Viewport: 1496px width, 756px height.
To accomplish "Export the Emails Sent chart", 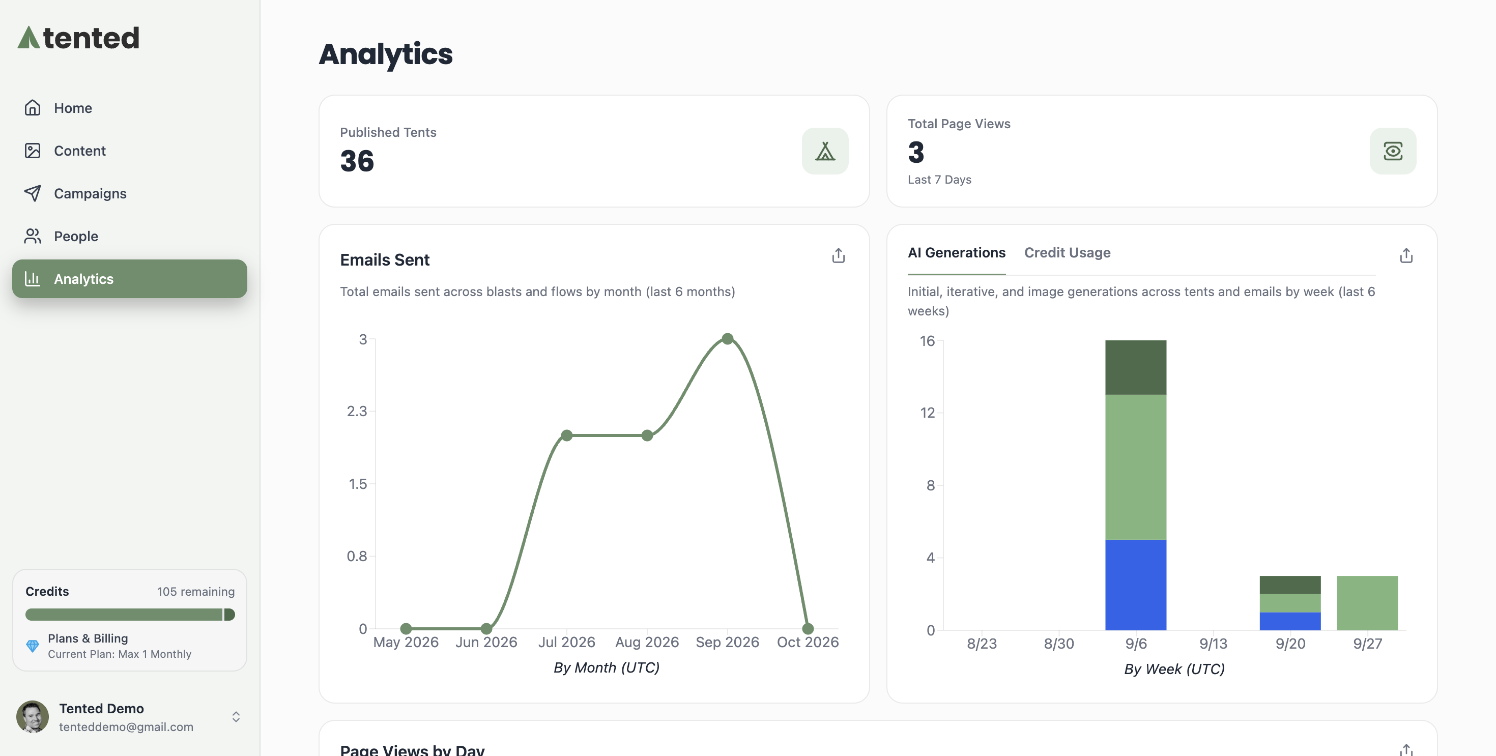I will tap(838, 255).
